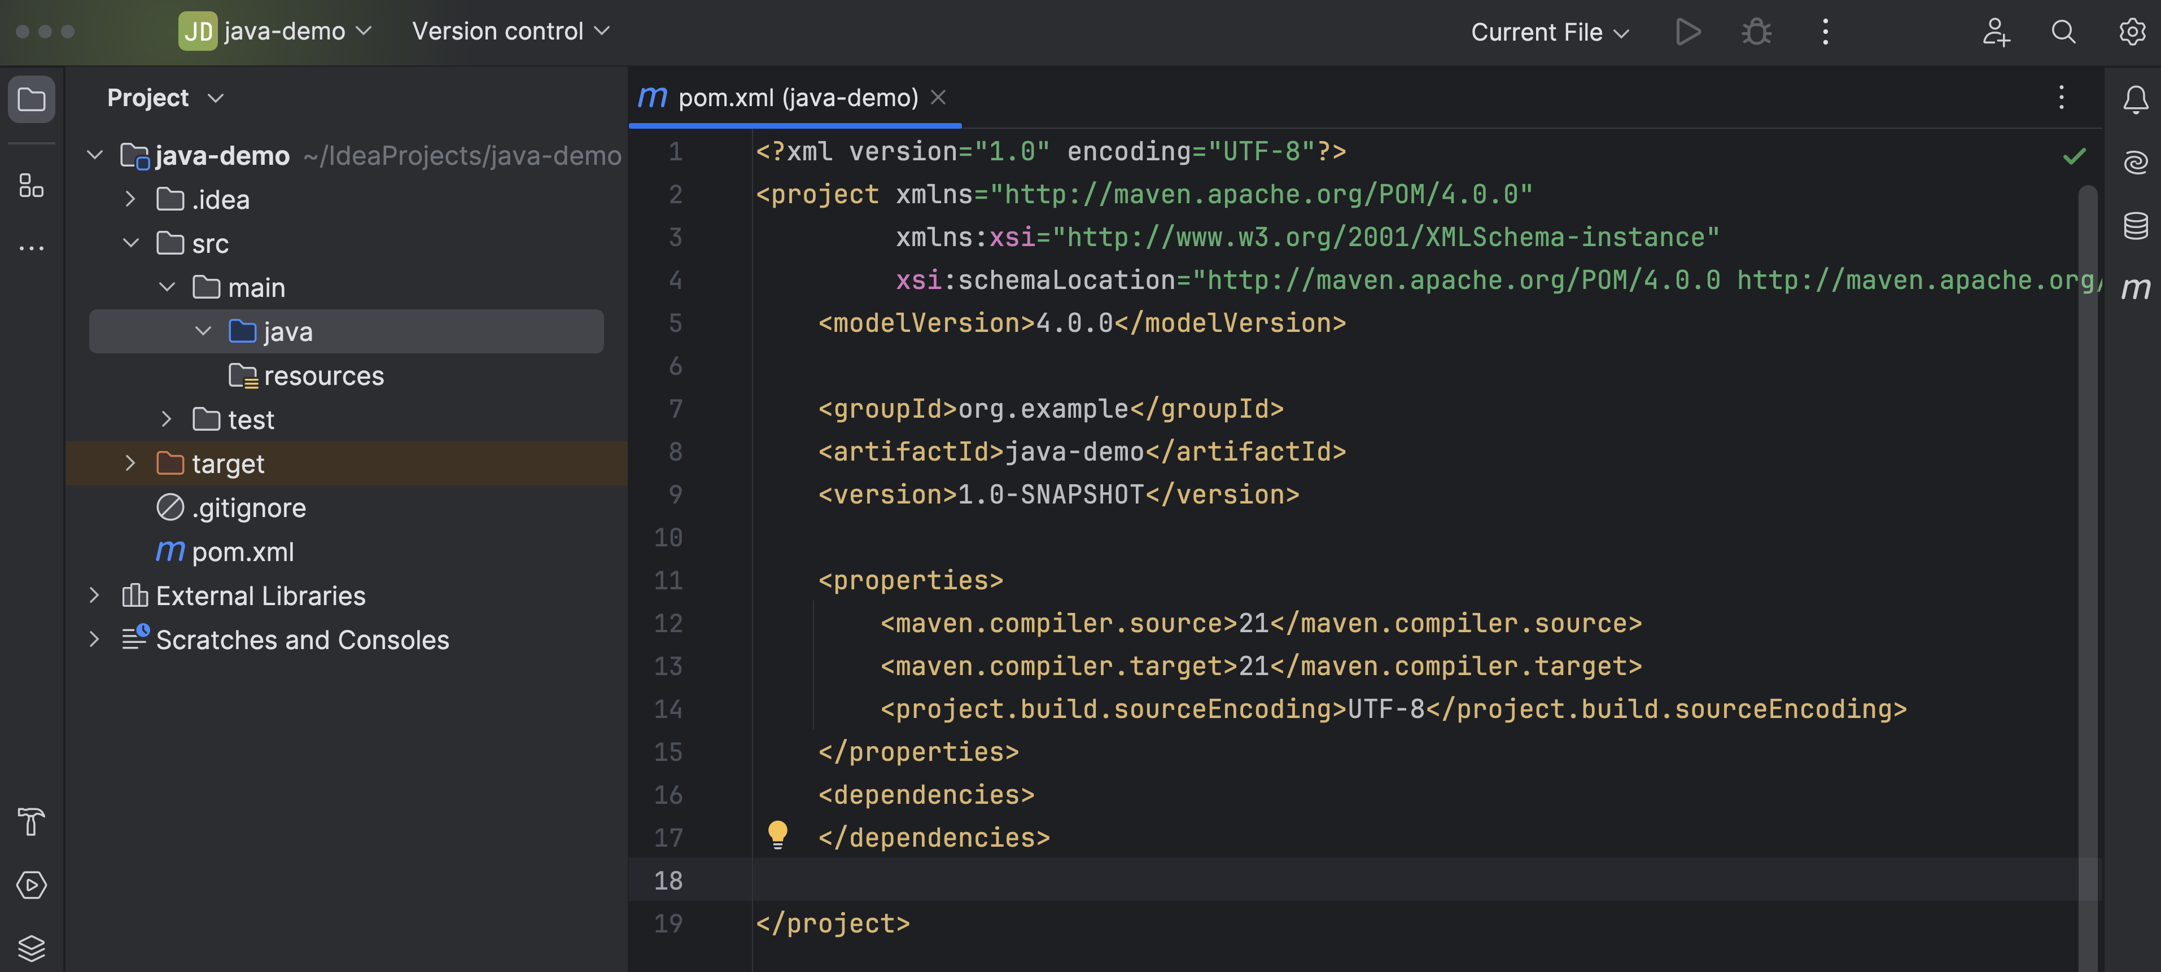
Task: Toggle the Project tool window folder icon
Action: coord(31,99)
